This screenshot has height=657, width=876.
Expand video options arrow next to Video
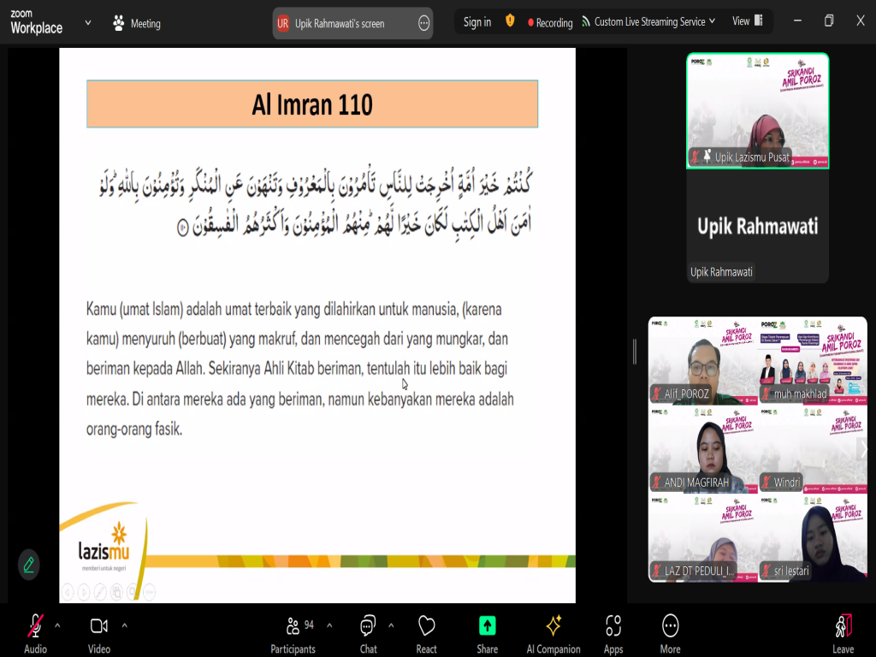(124, 625)
